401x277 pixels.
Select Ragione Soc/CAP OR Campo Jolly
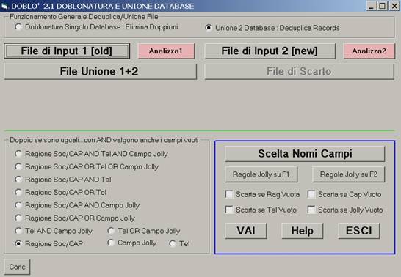[x=18, y=218]
